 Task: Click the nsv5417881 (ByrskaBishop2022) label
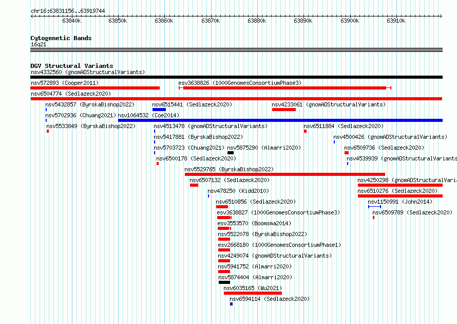(198, 137)
